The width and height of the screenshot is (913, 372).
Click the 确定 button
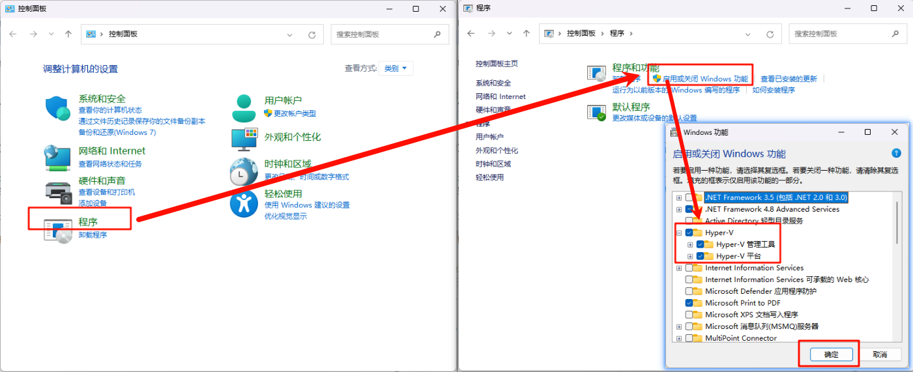[x=831, y=354]
